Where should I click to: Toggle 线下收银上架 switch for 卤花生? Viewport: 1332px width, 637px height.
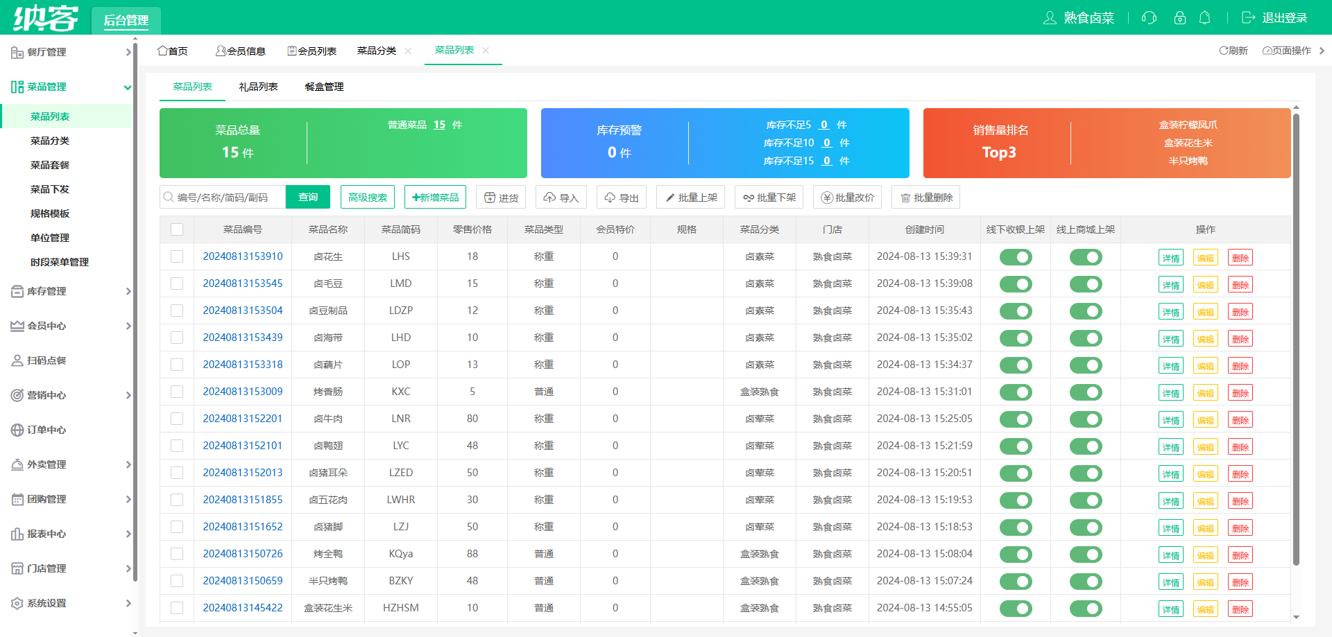1016,257
